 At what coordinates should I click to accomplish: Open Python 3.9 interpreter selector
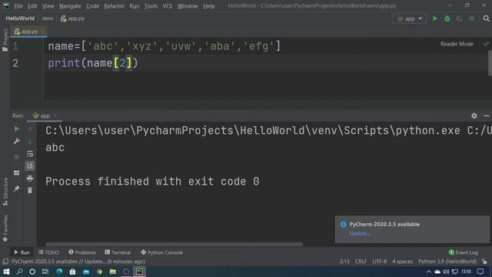tap(447, 262)
